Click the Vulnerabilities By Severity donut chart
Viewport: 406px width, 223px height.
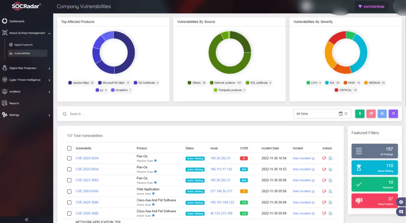[346, 53]
